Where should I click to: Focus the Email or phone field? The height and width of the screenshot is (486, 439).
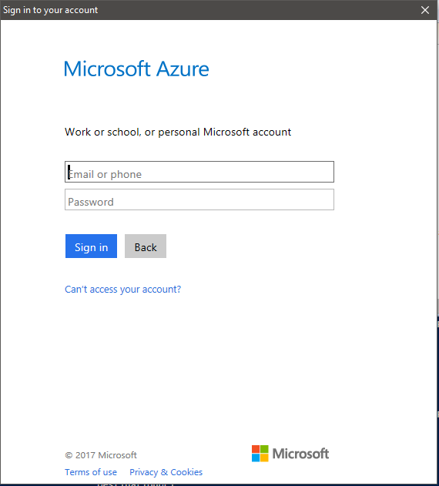point(199,172)
